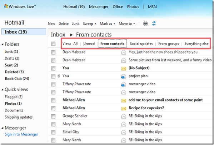Show Flagged (3) quick view
Viewport: 214px width, 145px height.
pos(14,97)
